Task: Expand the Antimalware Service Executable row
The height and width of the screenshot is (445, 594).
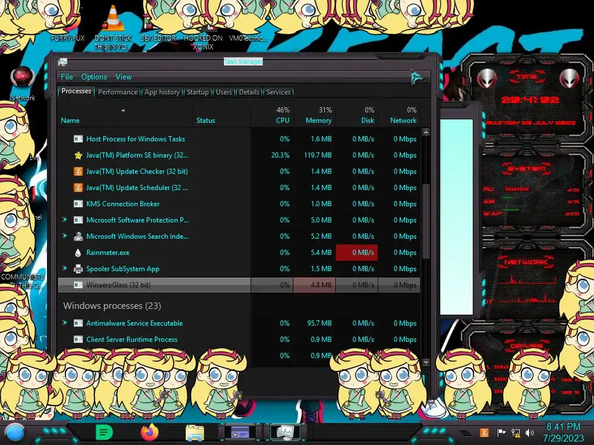Action: tap(64, 323)
